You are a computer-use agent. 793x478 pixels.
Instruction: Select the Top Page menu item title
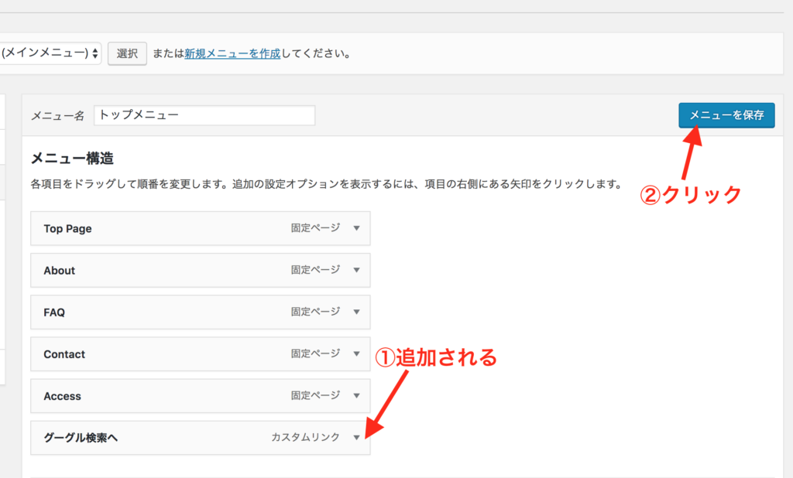[67, 229]
